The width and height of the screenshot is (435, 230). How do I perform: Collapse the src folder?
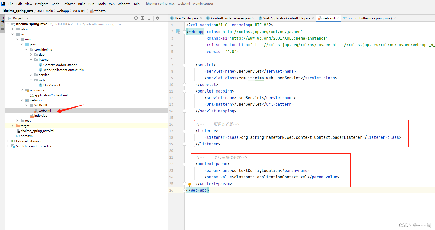coord(12,34)
